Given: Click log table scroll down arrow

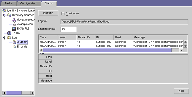Looking at the screenshot, I should tap(185, 46).
